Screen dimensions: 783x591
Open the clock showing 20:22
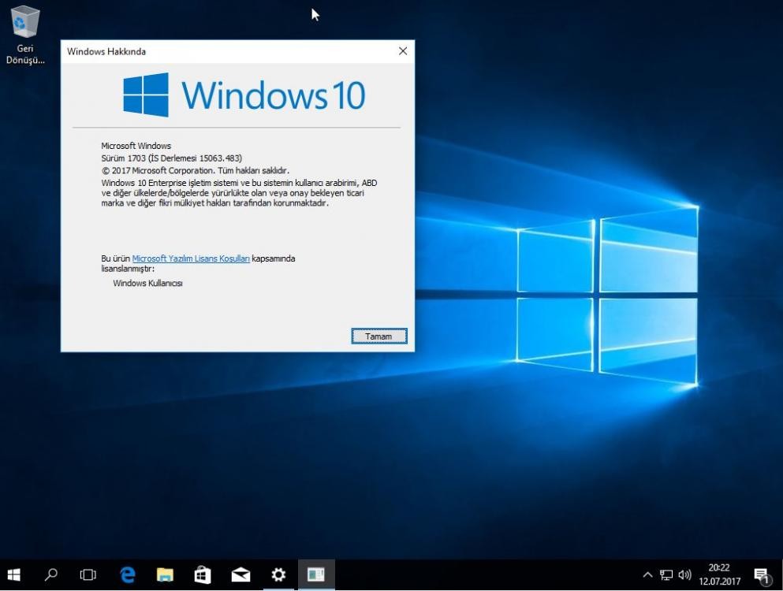pyautogui.click(x=720, y=574)
